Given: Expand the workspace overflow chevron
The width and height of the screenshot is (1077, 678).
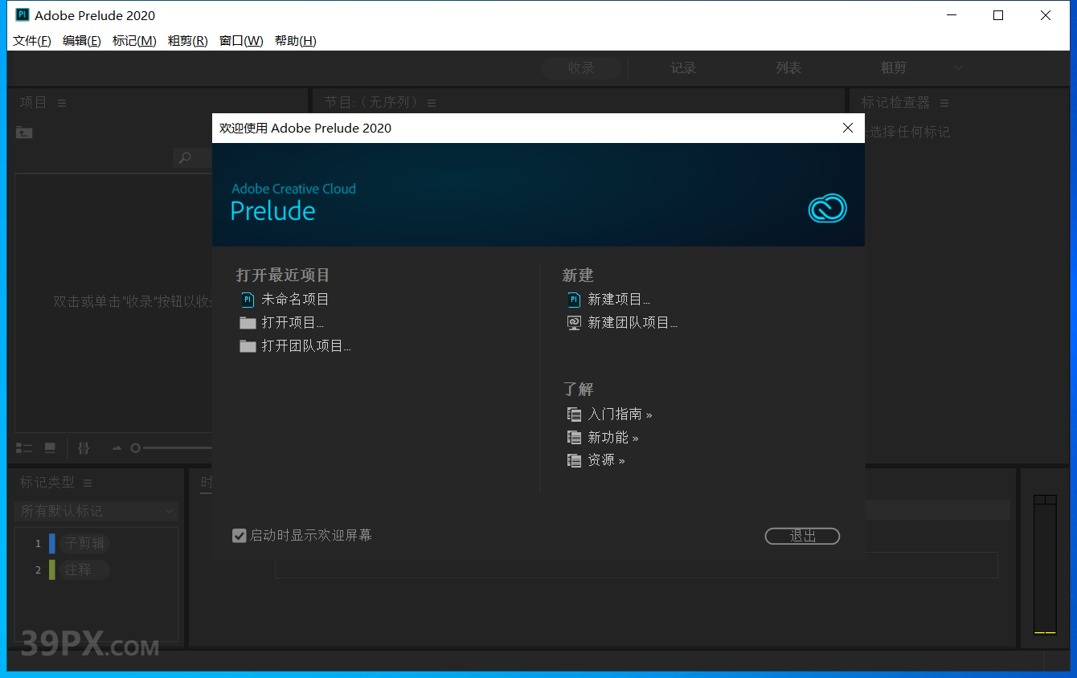Looking at the screenshot, I should click(959, 68).
